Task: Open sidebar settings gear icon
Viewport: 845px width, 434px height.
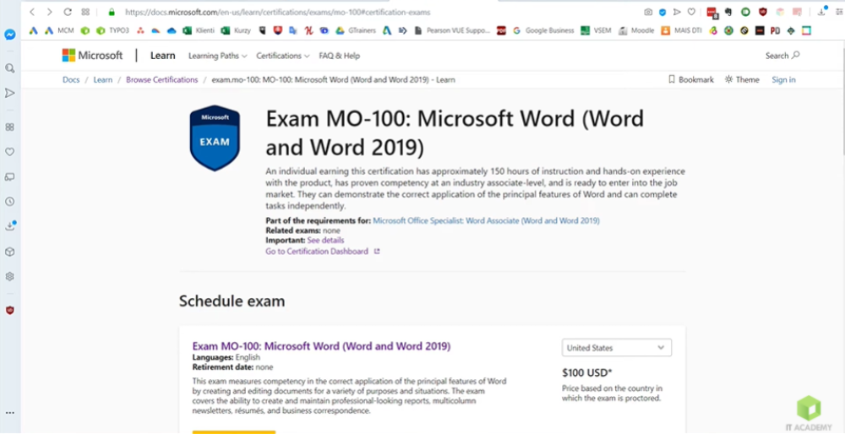Action: [x=10, y=276]
